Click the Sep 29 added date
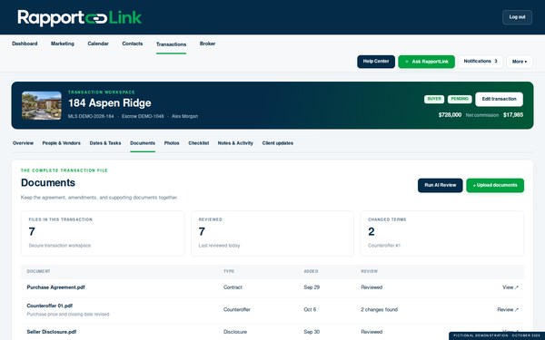 (312, 287)
